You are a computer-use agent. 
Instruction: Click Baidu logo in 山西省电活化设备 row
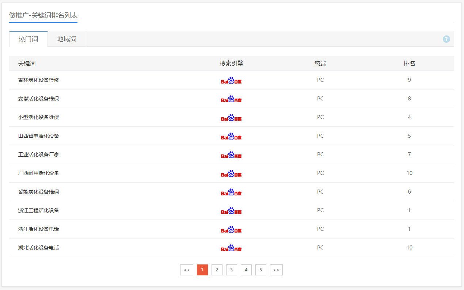click(x=231, y=136)
